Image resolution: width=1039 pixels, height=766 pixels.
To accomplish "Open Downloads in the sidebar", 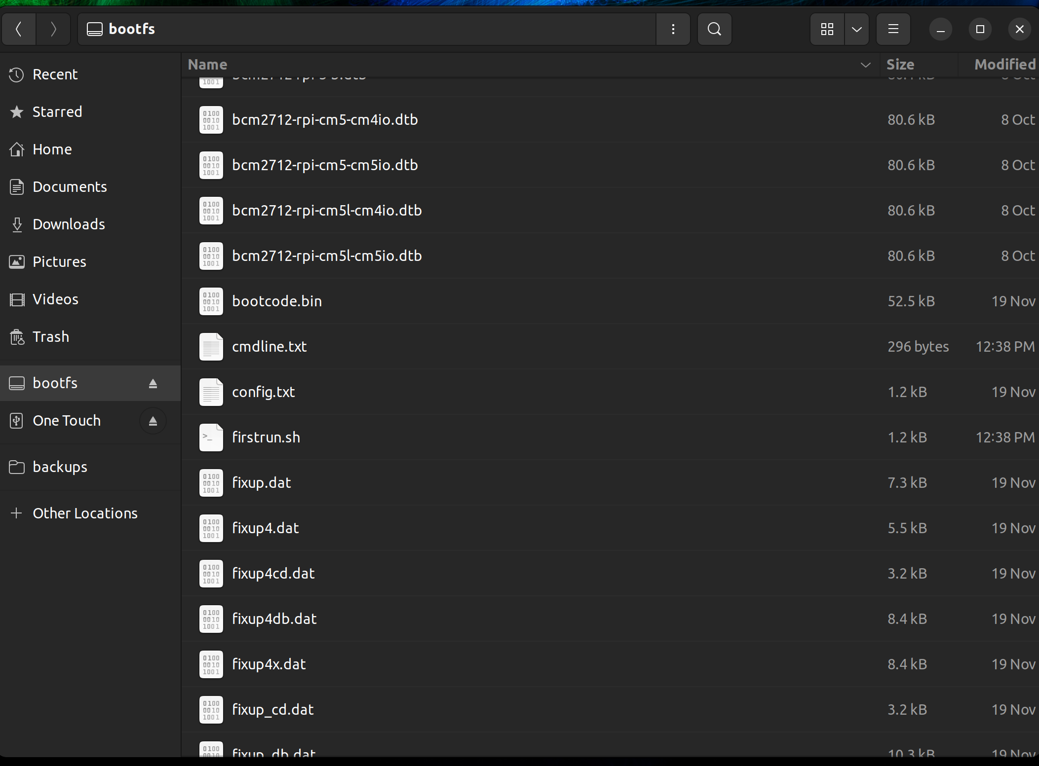I will click(69, 224).
